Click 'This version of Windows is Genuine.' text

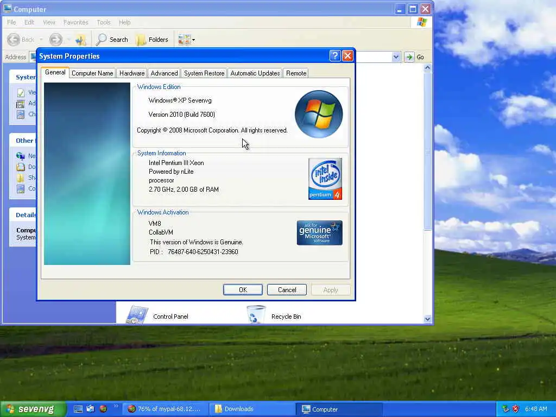[197, 242]
